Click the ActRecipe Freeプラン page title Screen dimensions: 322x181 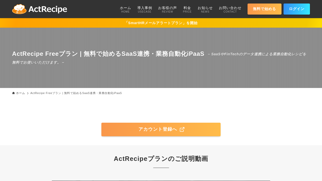point(108,54)
